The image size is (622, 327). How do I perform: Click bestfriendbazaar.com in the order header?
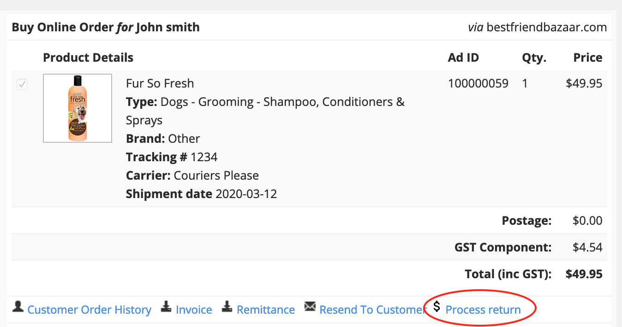(x=547, y=27)
